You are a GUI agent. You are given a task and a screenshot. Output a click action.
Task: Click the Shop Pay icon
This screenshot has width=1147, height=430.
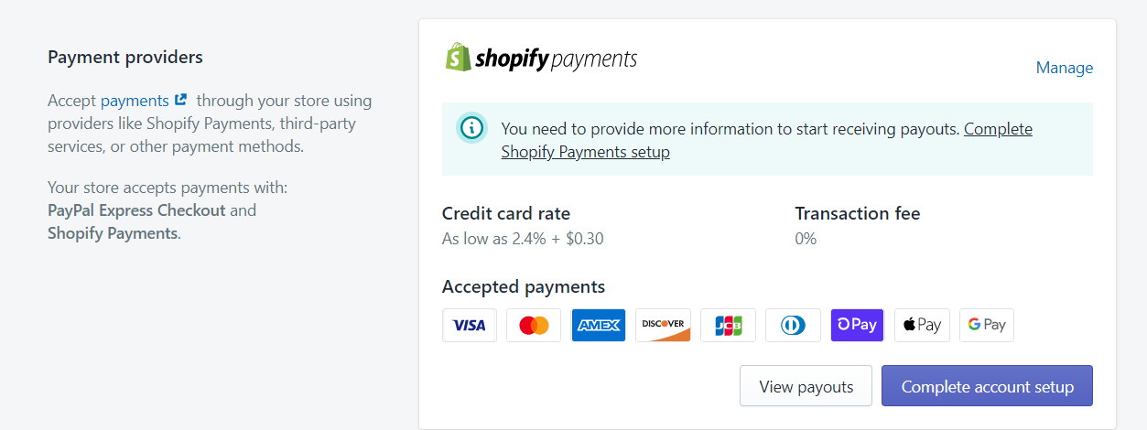(857, 325)
